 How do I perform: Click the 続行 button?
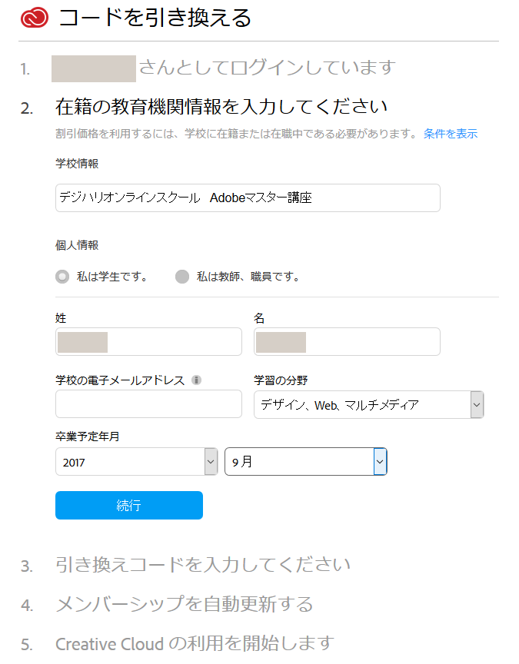[x=129, y=505]
